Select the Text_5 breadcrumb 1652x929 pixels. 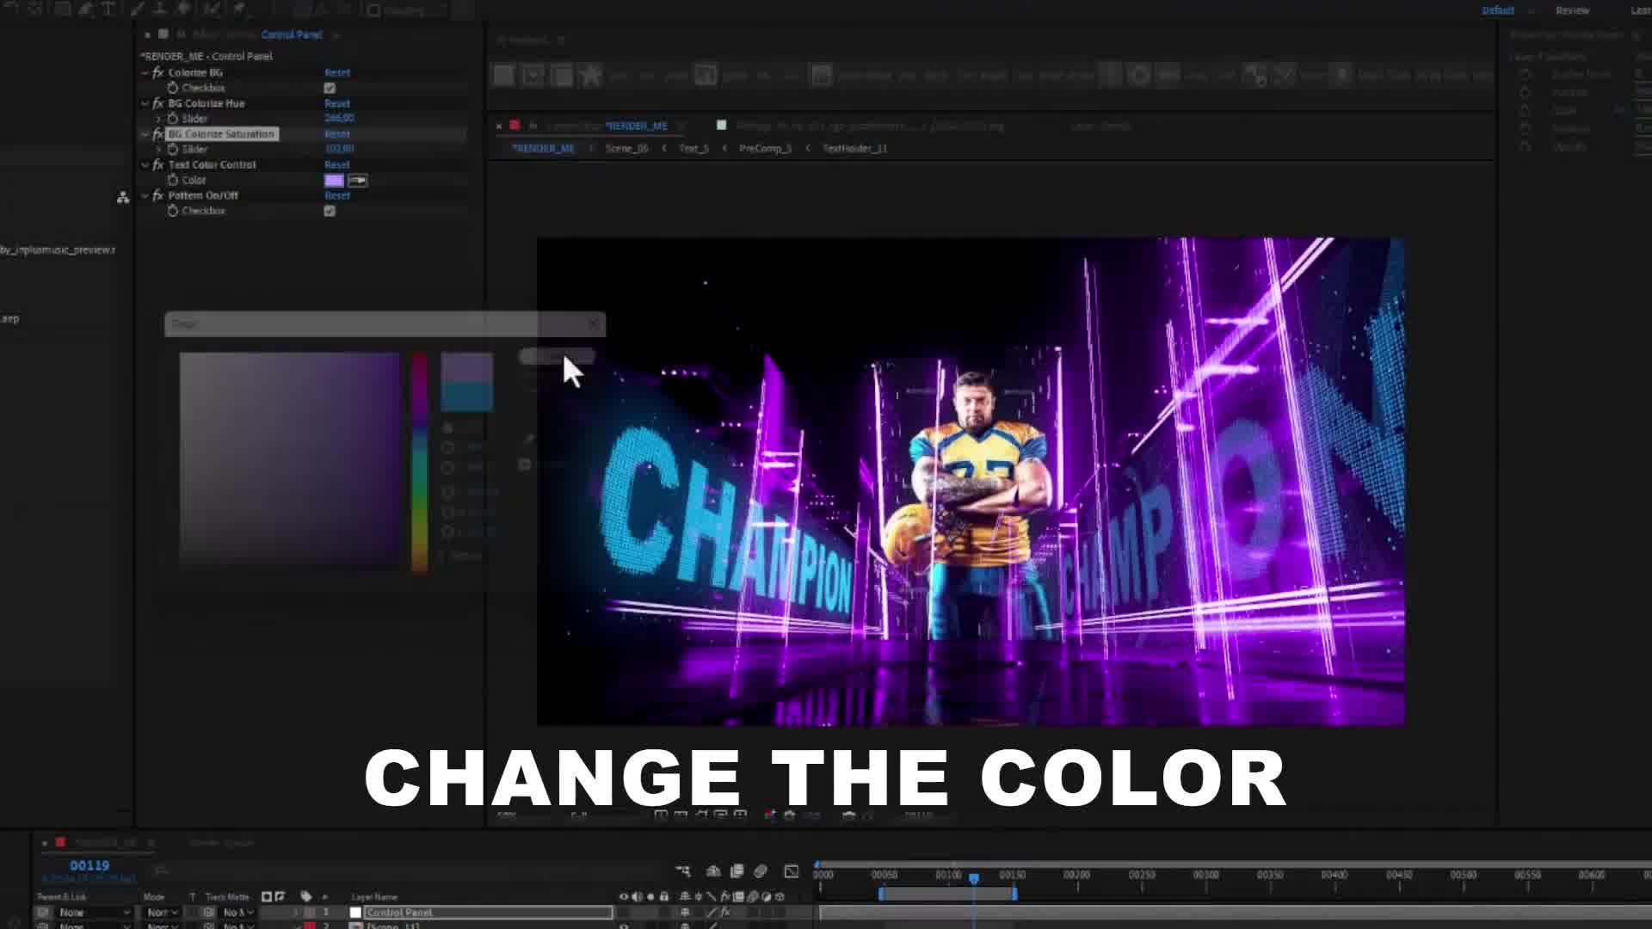693,149
